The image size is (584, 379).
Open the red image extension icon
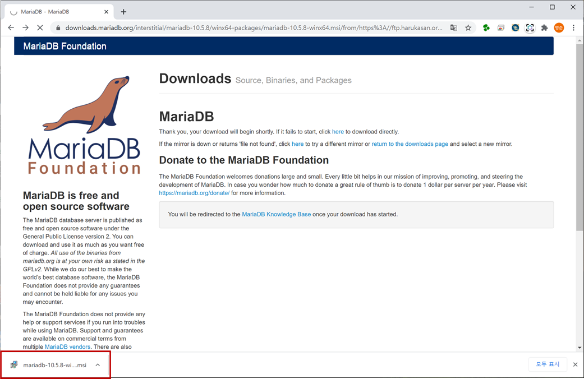click(501, 27)
